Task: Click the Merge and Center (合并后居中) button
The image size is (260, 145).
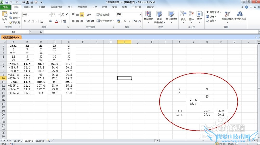Action: tap(104, 21)
